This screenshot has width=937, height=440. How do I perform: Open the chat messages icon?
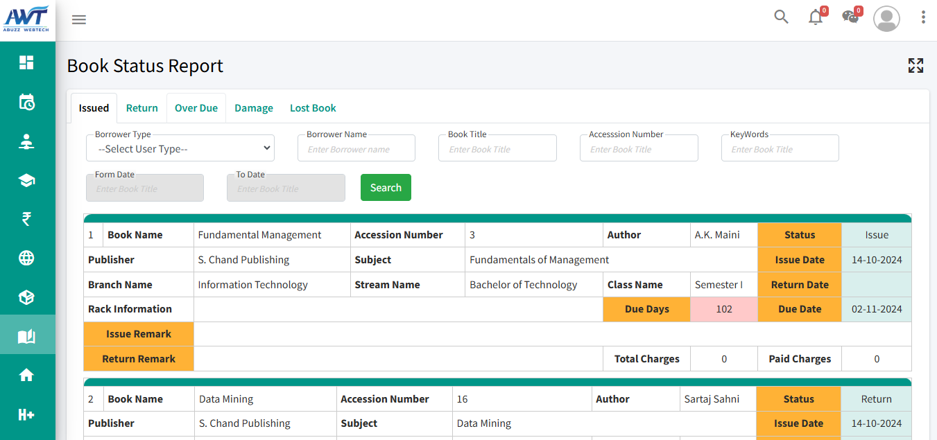850,18
